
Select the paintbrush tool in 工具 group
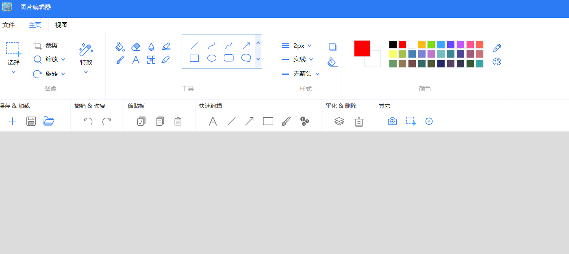click(120, 60)
